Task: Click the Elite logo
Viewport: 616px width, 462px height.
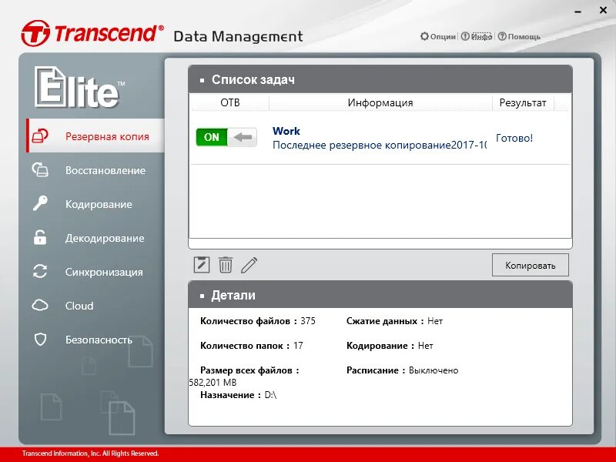Action: point(80,87)
